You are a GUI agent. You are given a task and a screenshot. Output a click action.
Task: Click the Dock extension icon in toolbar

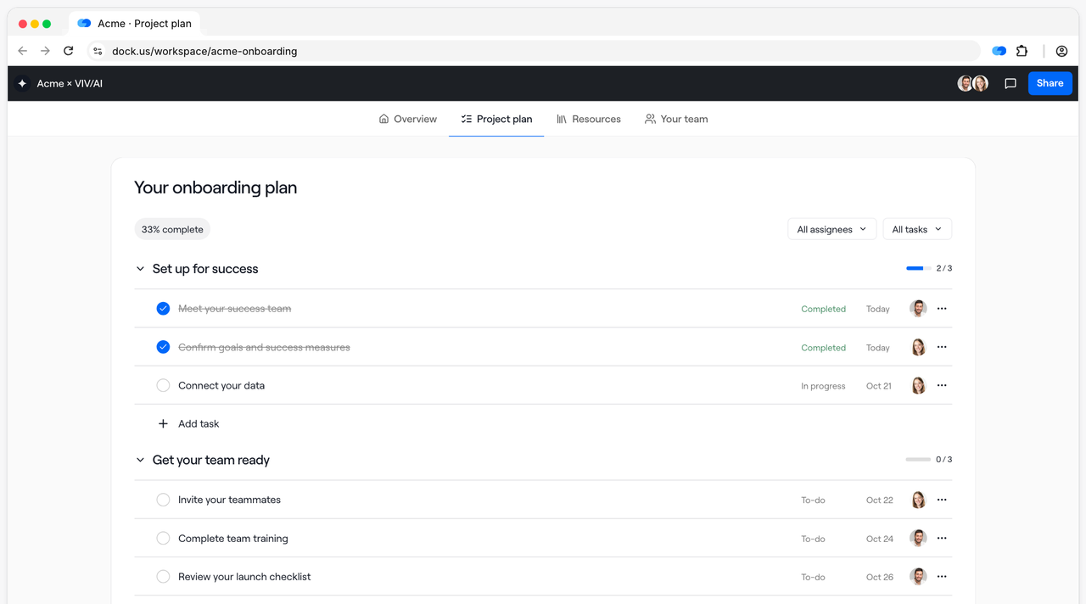(999, 51)
